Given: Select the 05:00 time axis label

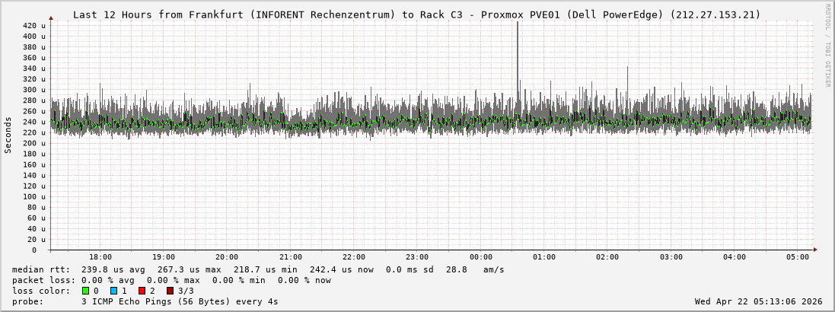Looking at the screenshot, I should pos(797,257).
